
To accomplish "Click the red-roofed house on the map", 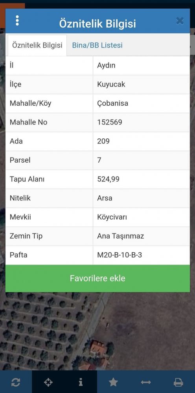I will (99, 349).
